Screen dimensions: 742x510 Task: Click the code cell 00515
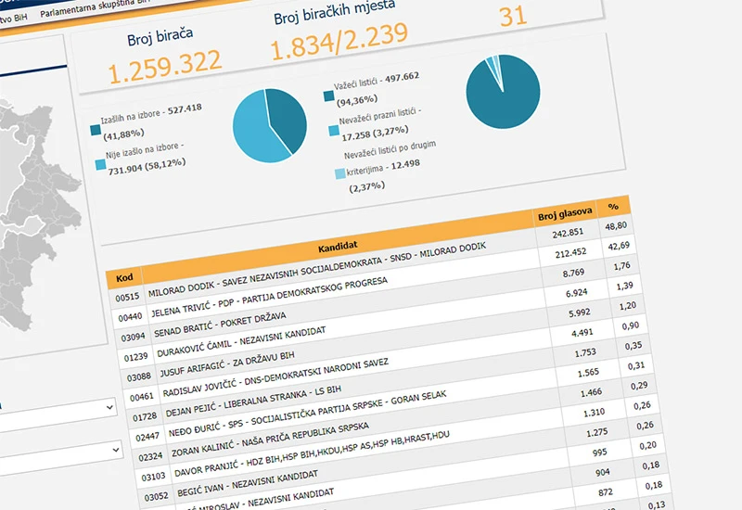click(x=127, y=297)
